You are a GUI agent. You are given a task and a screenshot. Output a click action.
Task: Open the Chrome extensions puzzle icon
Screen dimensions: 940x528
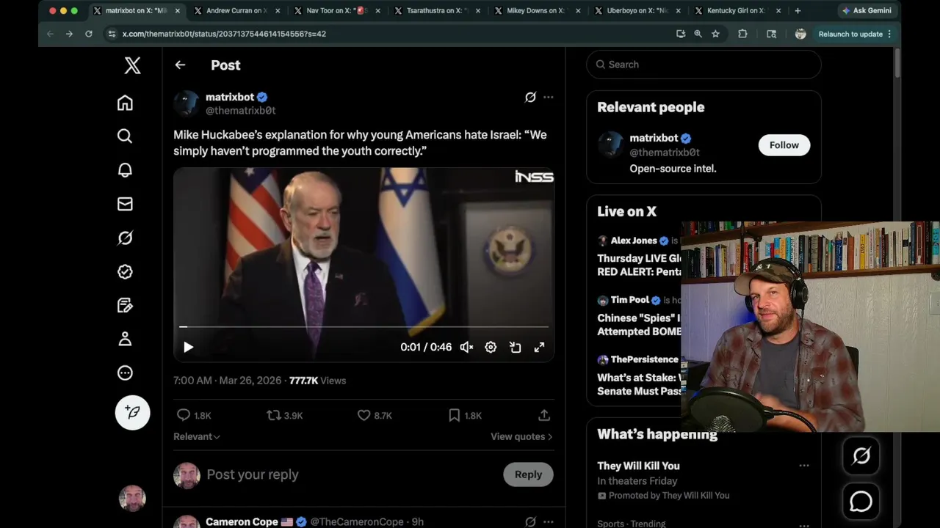(742, 34)
